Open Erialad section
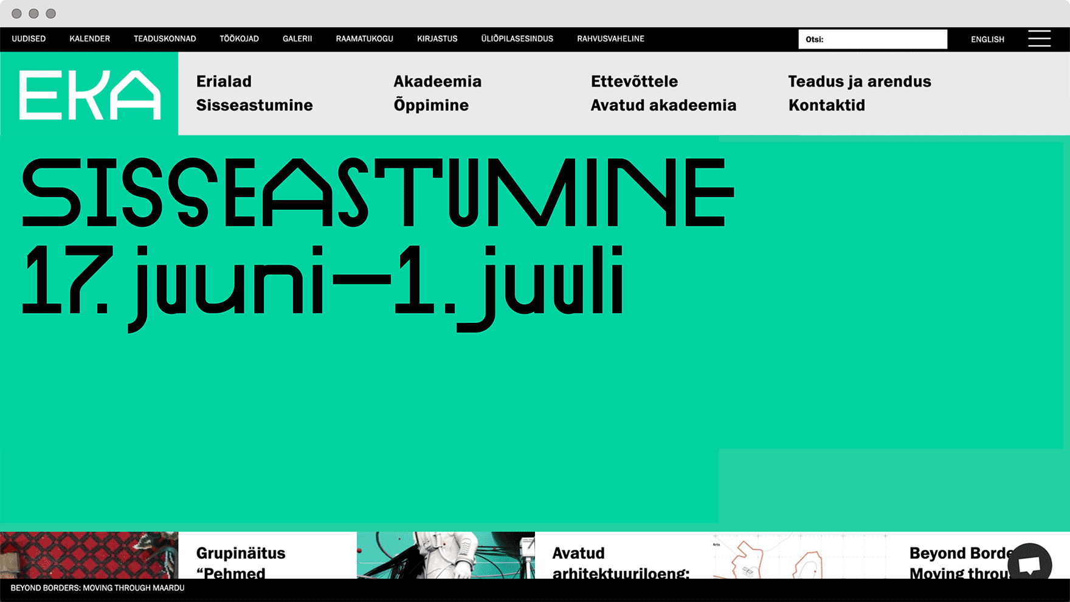 point(224,81)
